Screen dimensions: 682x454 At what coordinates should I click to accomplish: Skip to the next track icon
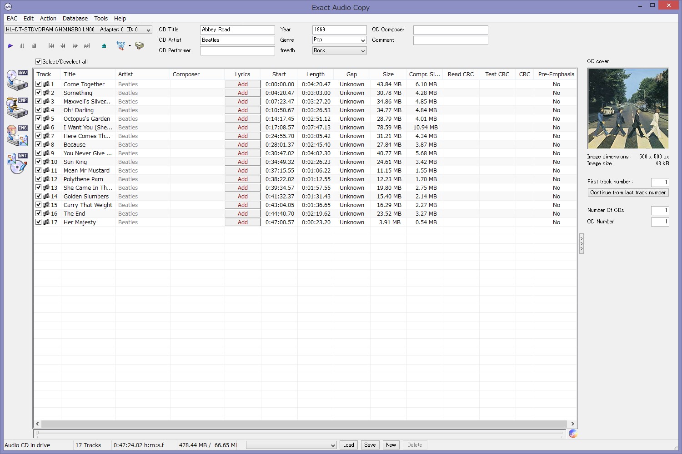pyautogui.click(x=87, y=46)
